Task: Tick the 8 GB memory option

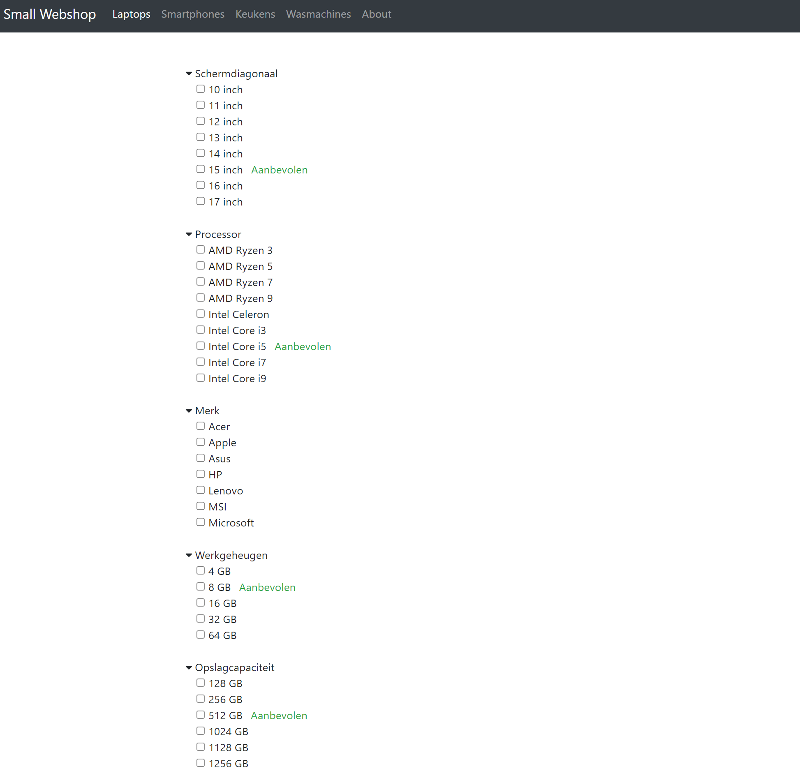Action: (201, 587)
